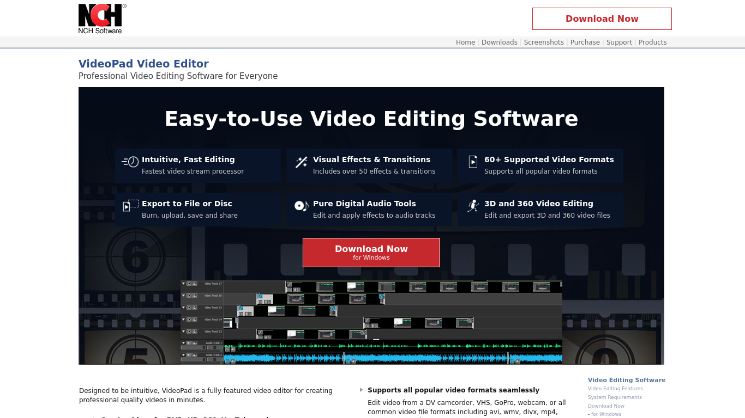Toggle the visibility eye on Video Track 17
The image size is (745, 418).
click(x=189, y=284)
